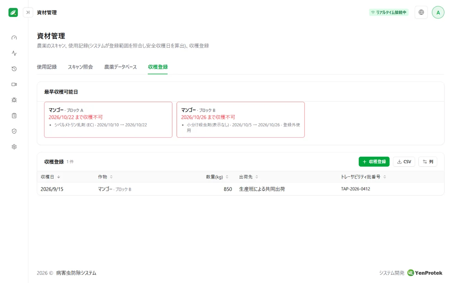Screen dimensions: 453x283
Task: Open the settings gear sidebar icon
Action: pos(14,147)
